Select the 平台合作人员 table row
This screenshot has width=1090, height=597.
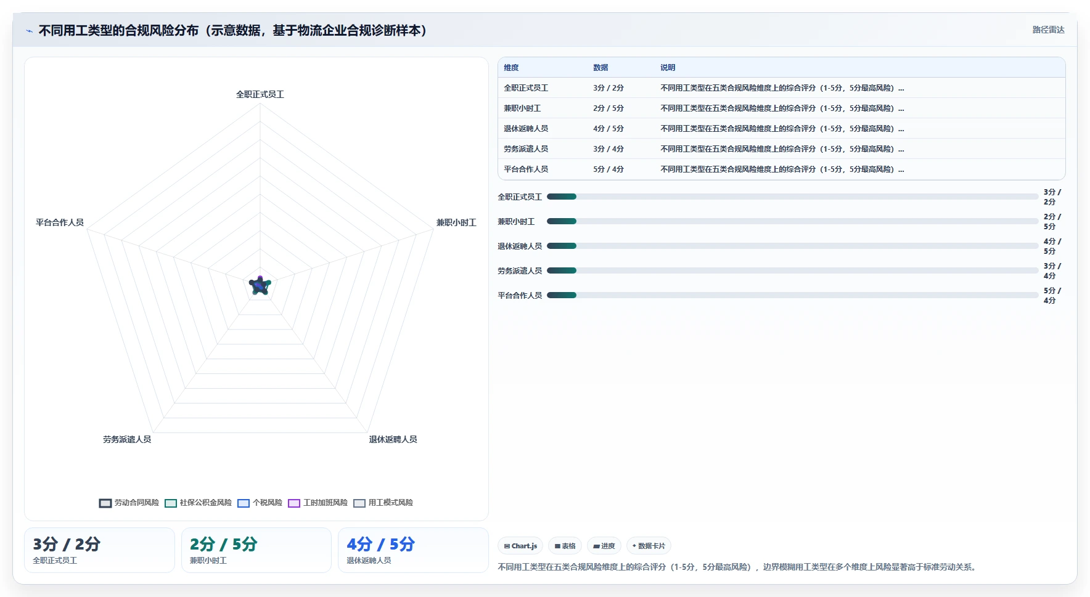781,169
